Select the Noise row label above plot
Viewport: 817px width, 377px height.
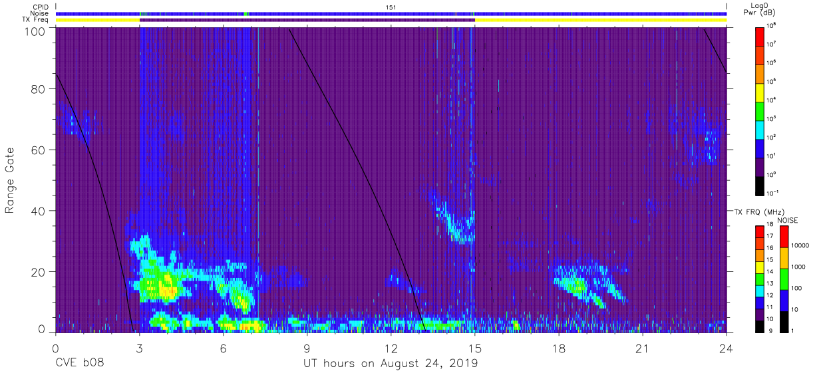[40, 13]
